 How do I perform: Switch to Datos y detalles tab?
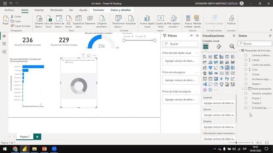tap(121, 10)
